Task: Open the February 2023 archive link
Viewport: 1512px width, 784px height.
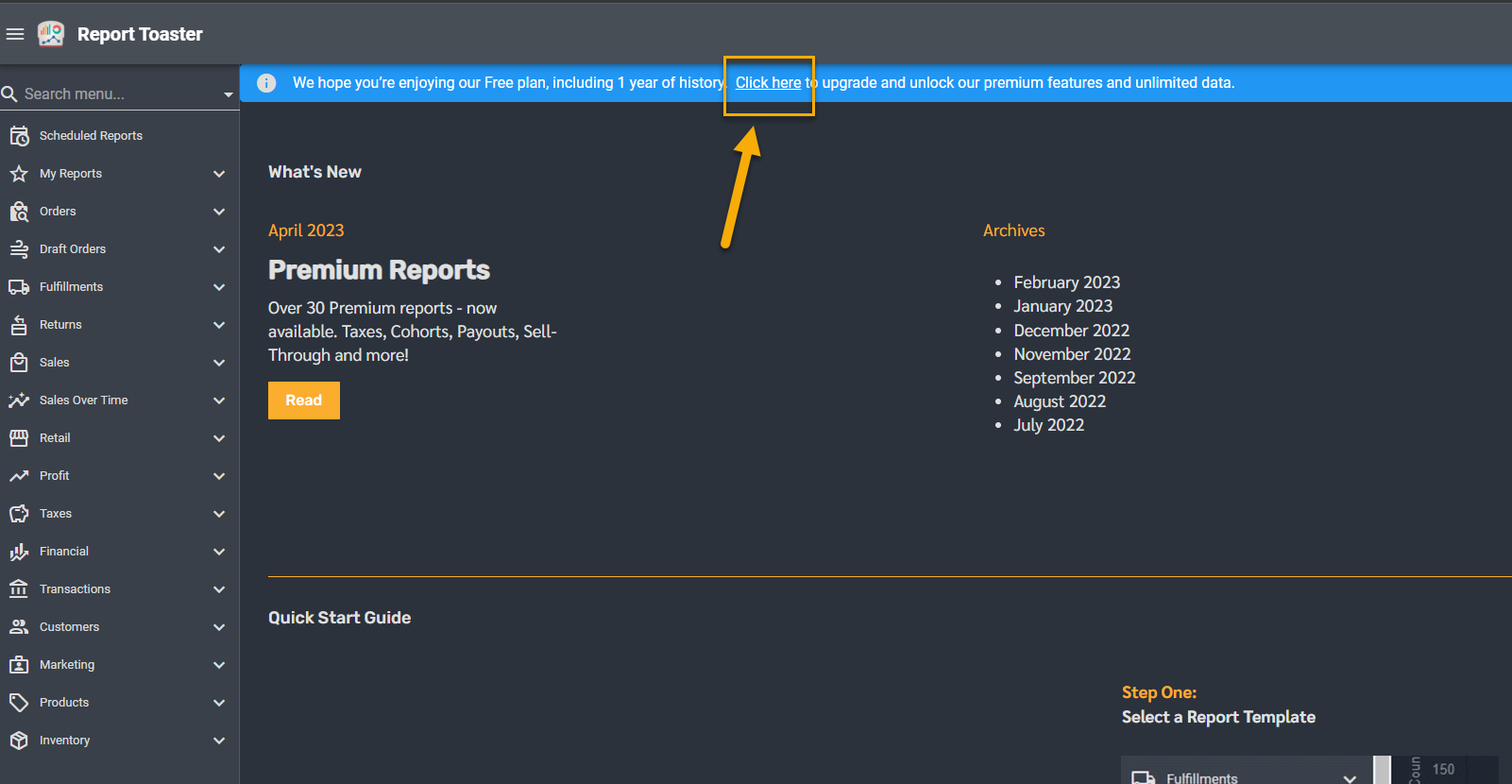Action: coord(1066,282)
